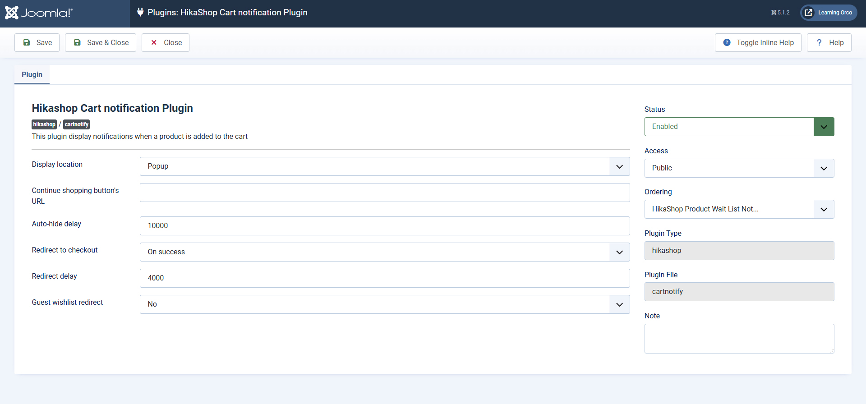Screen dimensions: 866x404
Task: Open the Redirect to checkout dropdown
Action: pyautogui.click(x=385, y=252)
